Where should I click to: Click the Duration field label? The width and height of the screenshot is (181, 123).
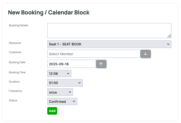(14, 82)
